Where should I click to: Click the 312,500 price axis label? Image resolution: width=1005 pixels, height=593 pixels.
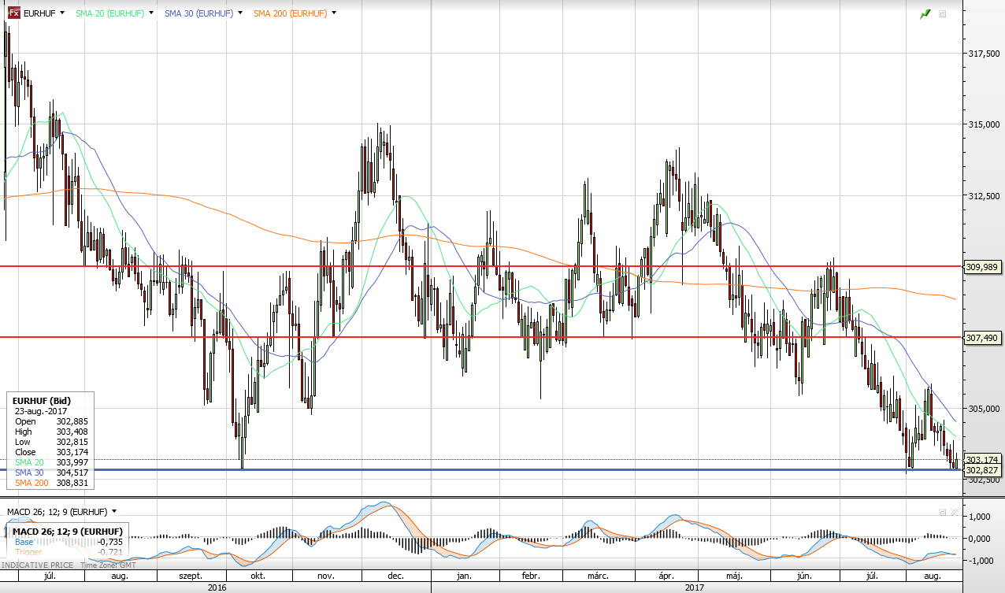click(x=985, y=196)
